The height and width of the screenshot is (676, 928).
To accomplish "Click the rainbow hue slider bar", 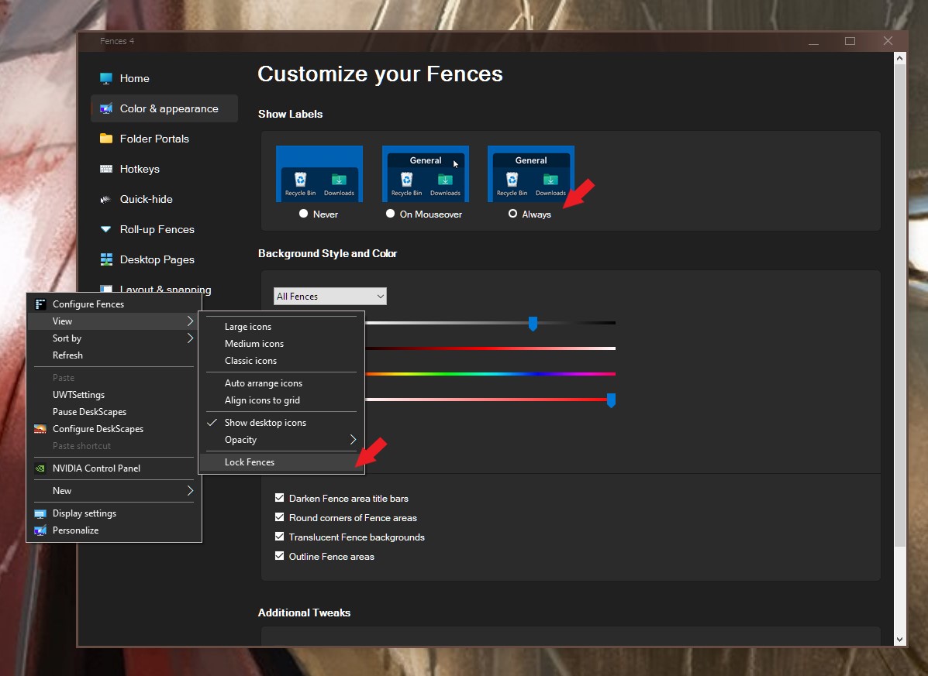I will pyautogui.click(x=491, y=374).
